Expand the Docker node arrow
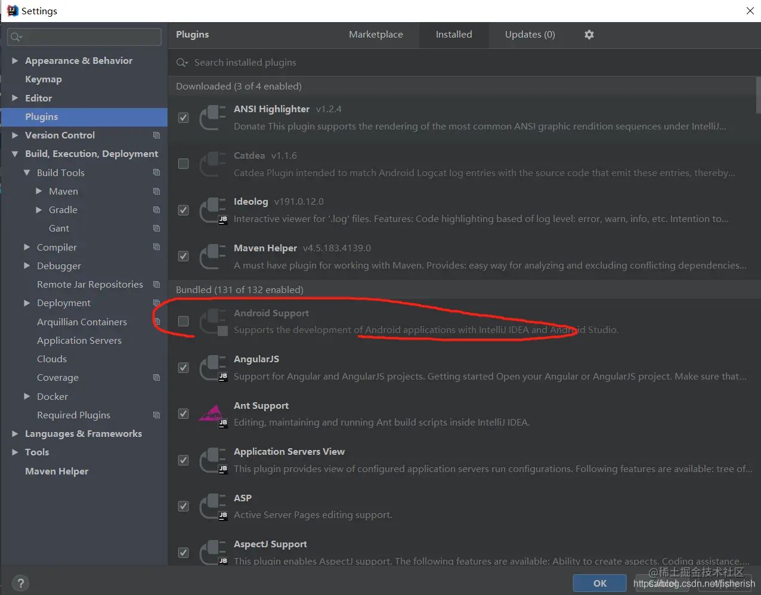 click(x=27, y=396)
